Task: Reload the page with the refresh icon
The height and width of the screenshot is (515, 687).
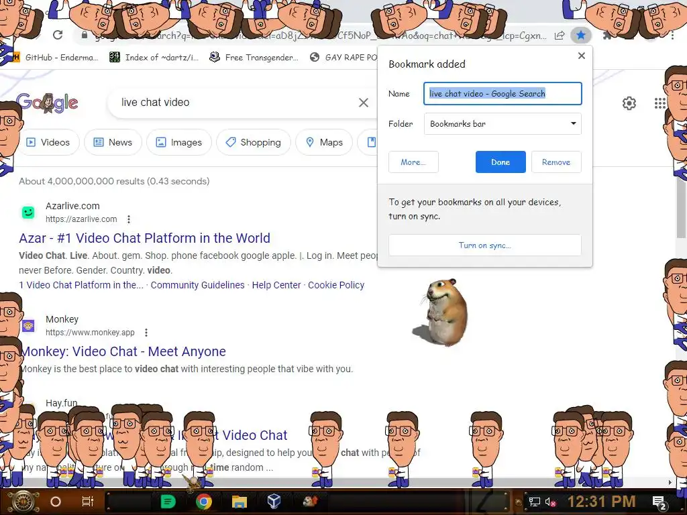Action: pos(58,35)
